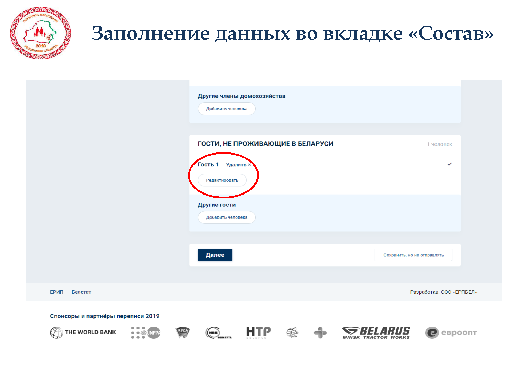The height and width of the screenshot is (387, 516).
Task: Click Сохранить, но не отправлять button
Action: (413, 255)
